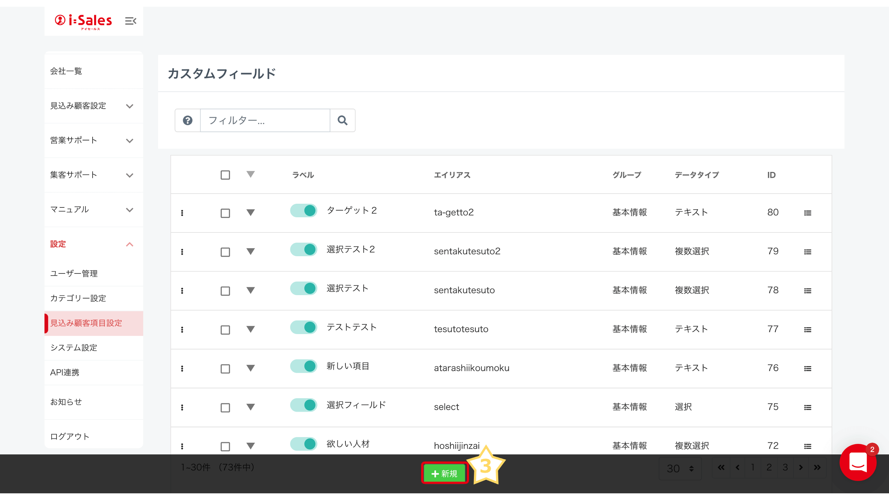
Task: Check the select-all header checkbox
Action: tap(225, 175)
